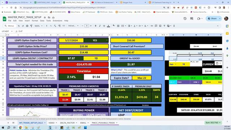Open the Sum: 302.7163 dropdown

click(213, 123)
